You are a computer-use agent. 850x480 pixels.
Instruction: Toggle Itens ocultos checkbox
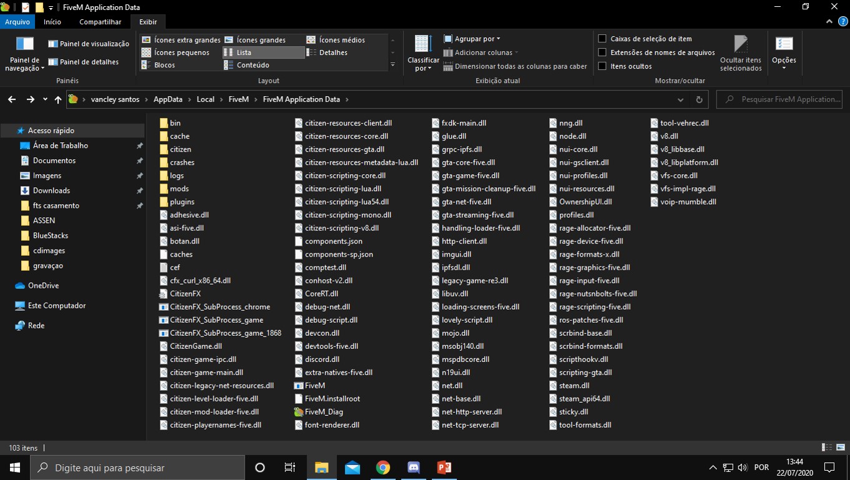tap(602, 66)
